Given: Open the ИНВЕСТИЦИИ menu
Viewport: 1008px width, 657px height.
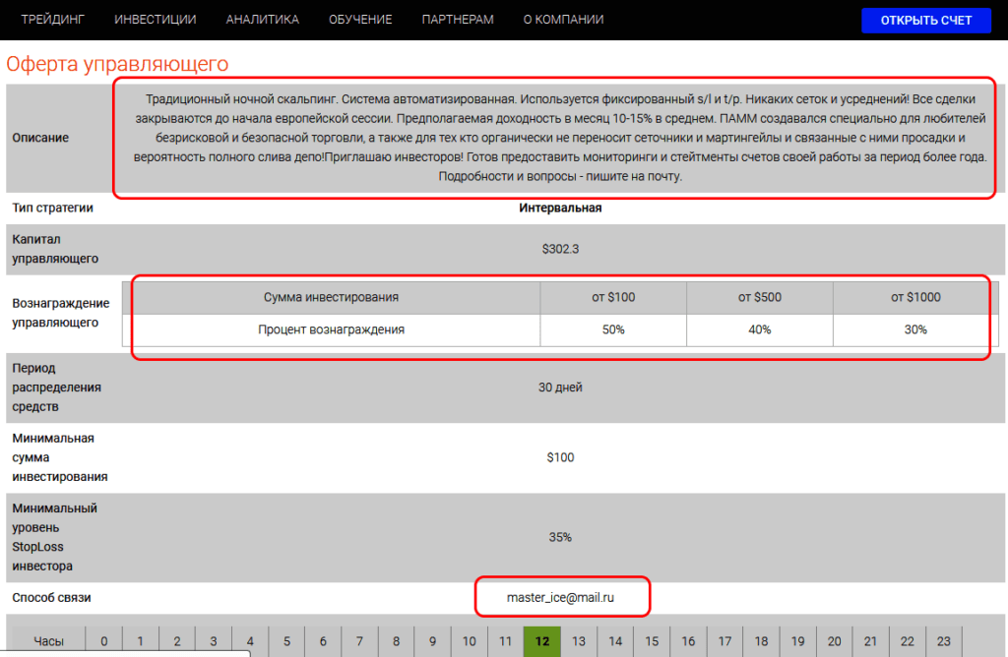Looking at the screenshot, I should [x=157, y=19].
